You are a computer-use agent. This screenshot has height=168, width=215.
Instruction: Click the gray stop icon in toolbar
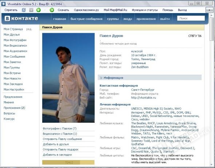point(31,10)
